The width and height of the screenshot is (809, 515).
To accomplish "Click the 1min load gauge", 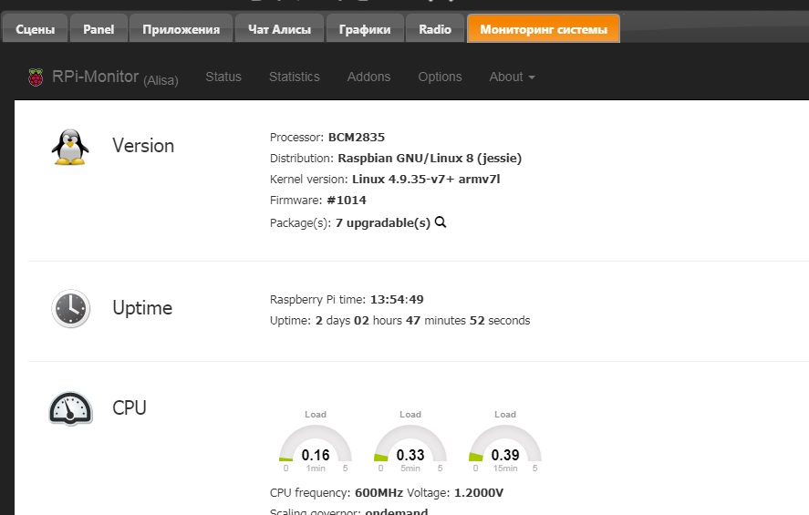I will coord(316,443).
